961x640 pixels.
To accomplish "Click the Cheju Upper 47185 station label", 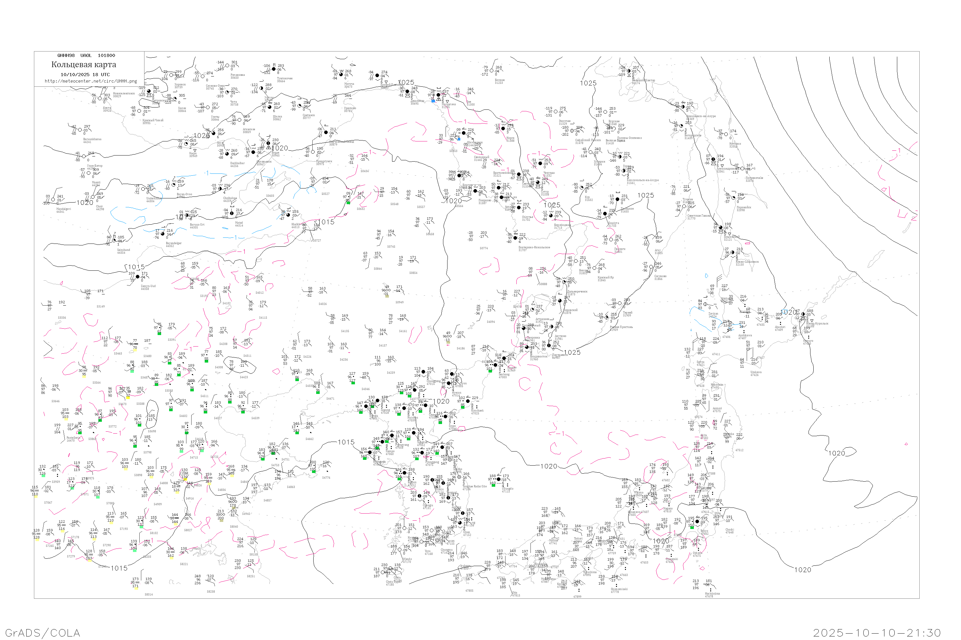I will (x=395, y=583).
